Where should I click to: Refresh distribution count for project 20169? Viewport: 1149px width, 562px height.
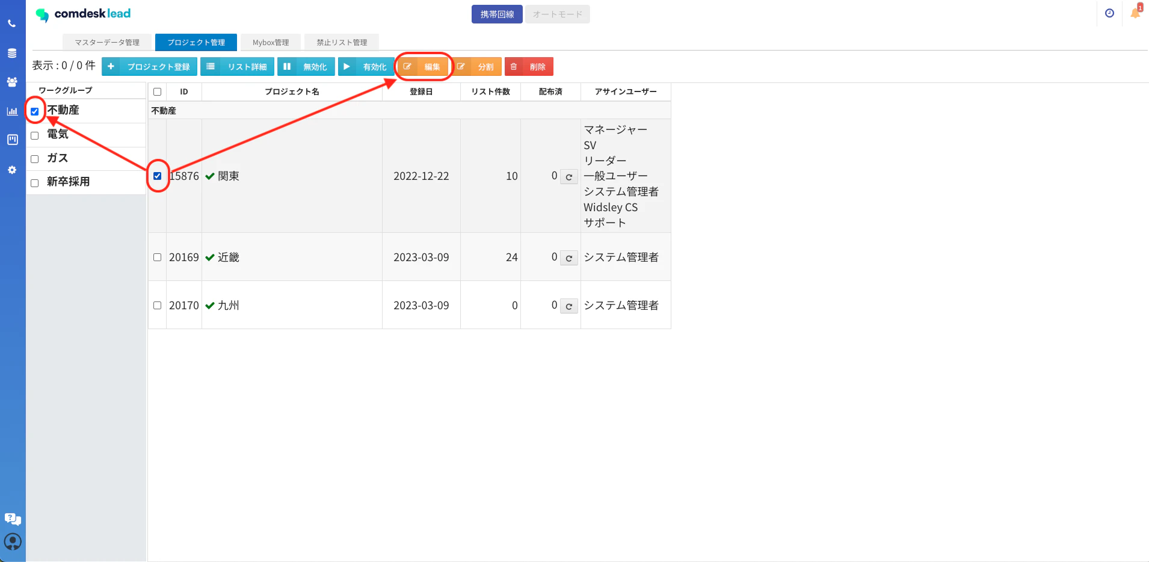[x=568, y=258]
